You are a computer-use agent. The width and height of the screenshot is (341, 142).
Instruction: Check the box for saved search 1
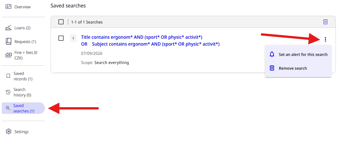click(x=61, y=38)
